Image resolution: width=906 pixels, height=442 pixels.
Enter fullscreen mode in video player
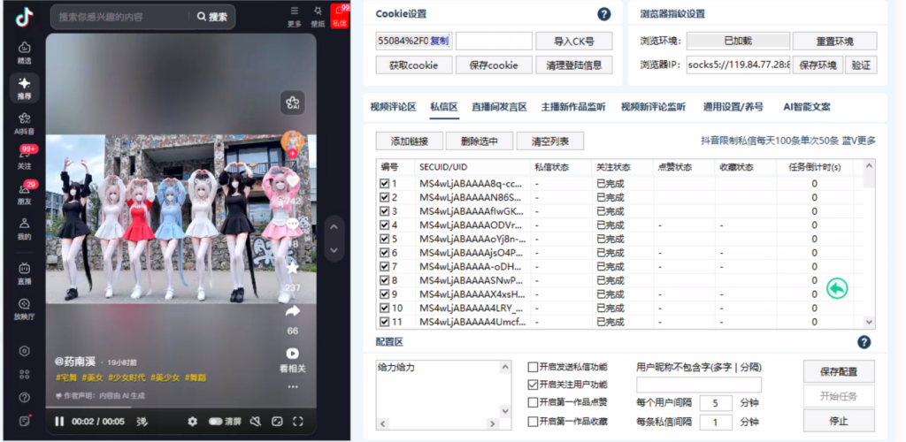click(298, 422)
